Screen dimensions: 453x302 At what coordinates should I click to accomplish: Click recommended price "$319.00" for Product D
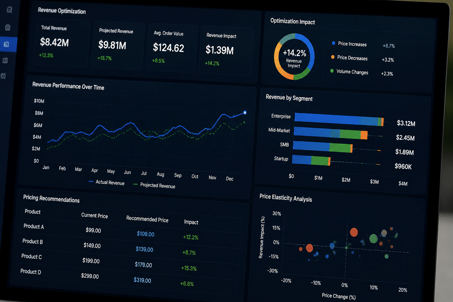142,280
